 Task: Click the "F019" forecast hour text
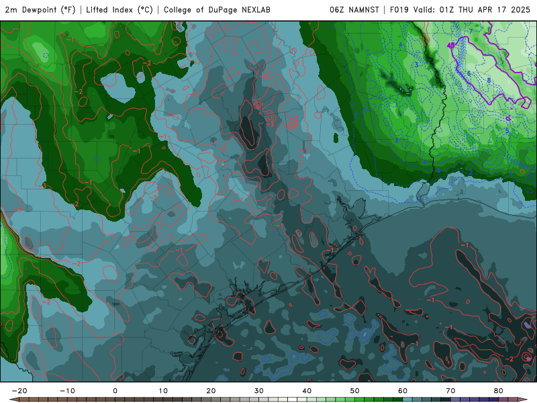point(400,9)
